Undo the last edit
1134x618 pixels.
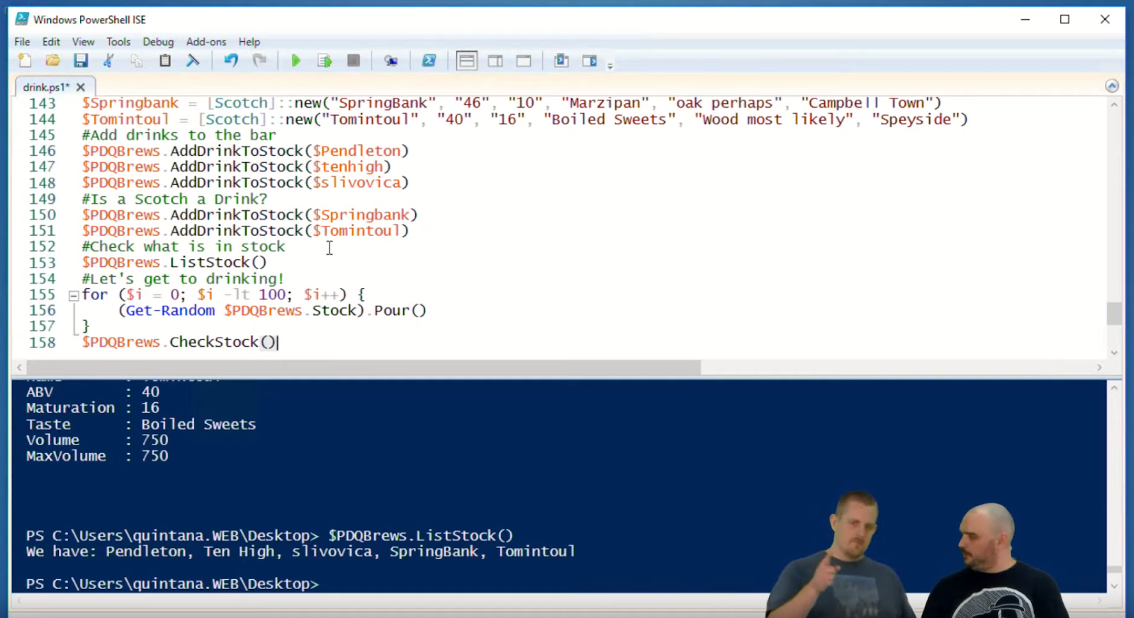pos(231,61)
